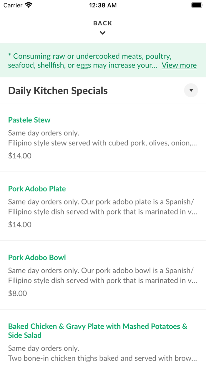The width and height of the screenshot is (206, 367).
Task: Select the Daily Kitchen Specials heading
Action: [x=58, y=91]
